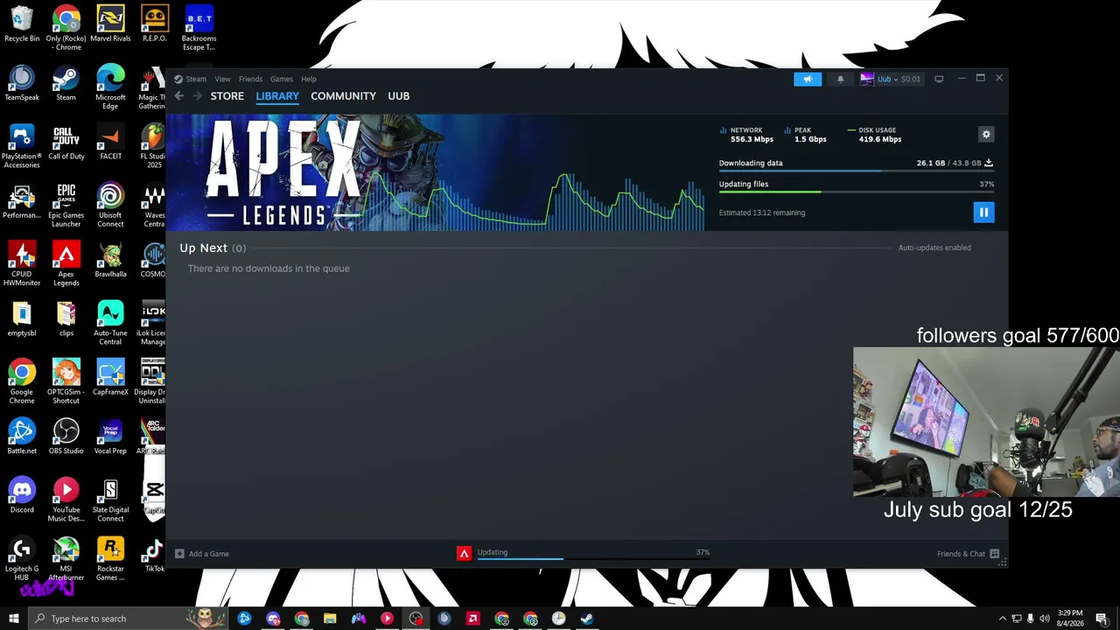Select the Epic Games Launcher icon
The image size is (1120, 630).
pyautogui.click(x=66, y=206)
